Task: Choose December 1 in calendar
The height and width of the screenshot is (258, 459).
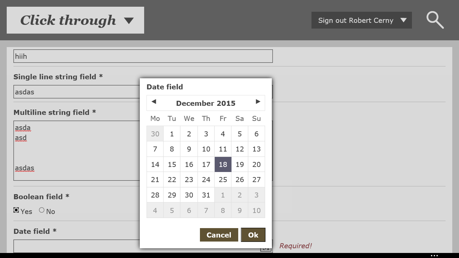Action: (172, 134)
